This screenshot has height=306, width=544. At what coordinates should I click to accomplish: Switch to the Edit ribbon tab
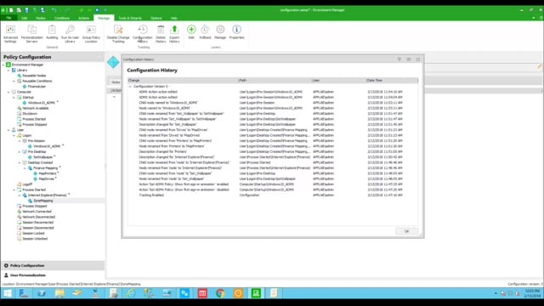point(25,18)
